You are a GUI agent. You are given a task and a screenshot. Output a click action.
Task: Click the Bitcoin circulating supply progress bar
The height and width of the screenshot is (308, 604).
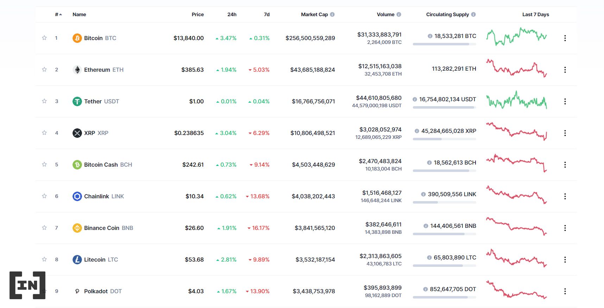[x=445, y=44]
